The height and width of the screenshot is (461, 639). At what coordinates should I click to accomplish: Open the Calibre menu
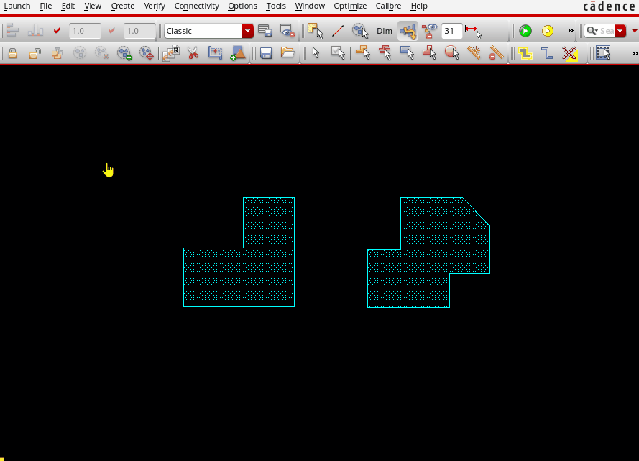click(x=389, y=6)
